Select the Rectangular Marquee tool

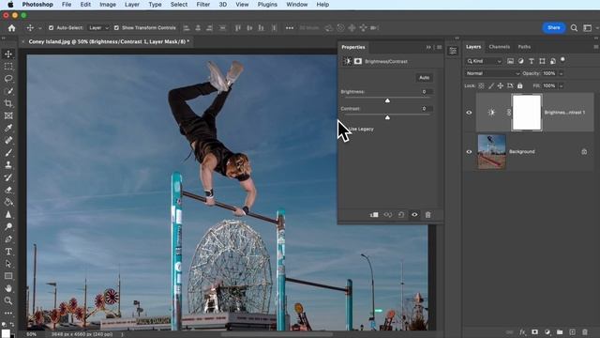(8, 67)
